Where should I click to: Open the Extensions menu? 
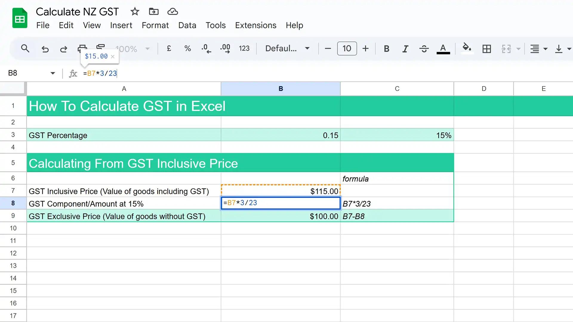[x=256, y=25]
